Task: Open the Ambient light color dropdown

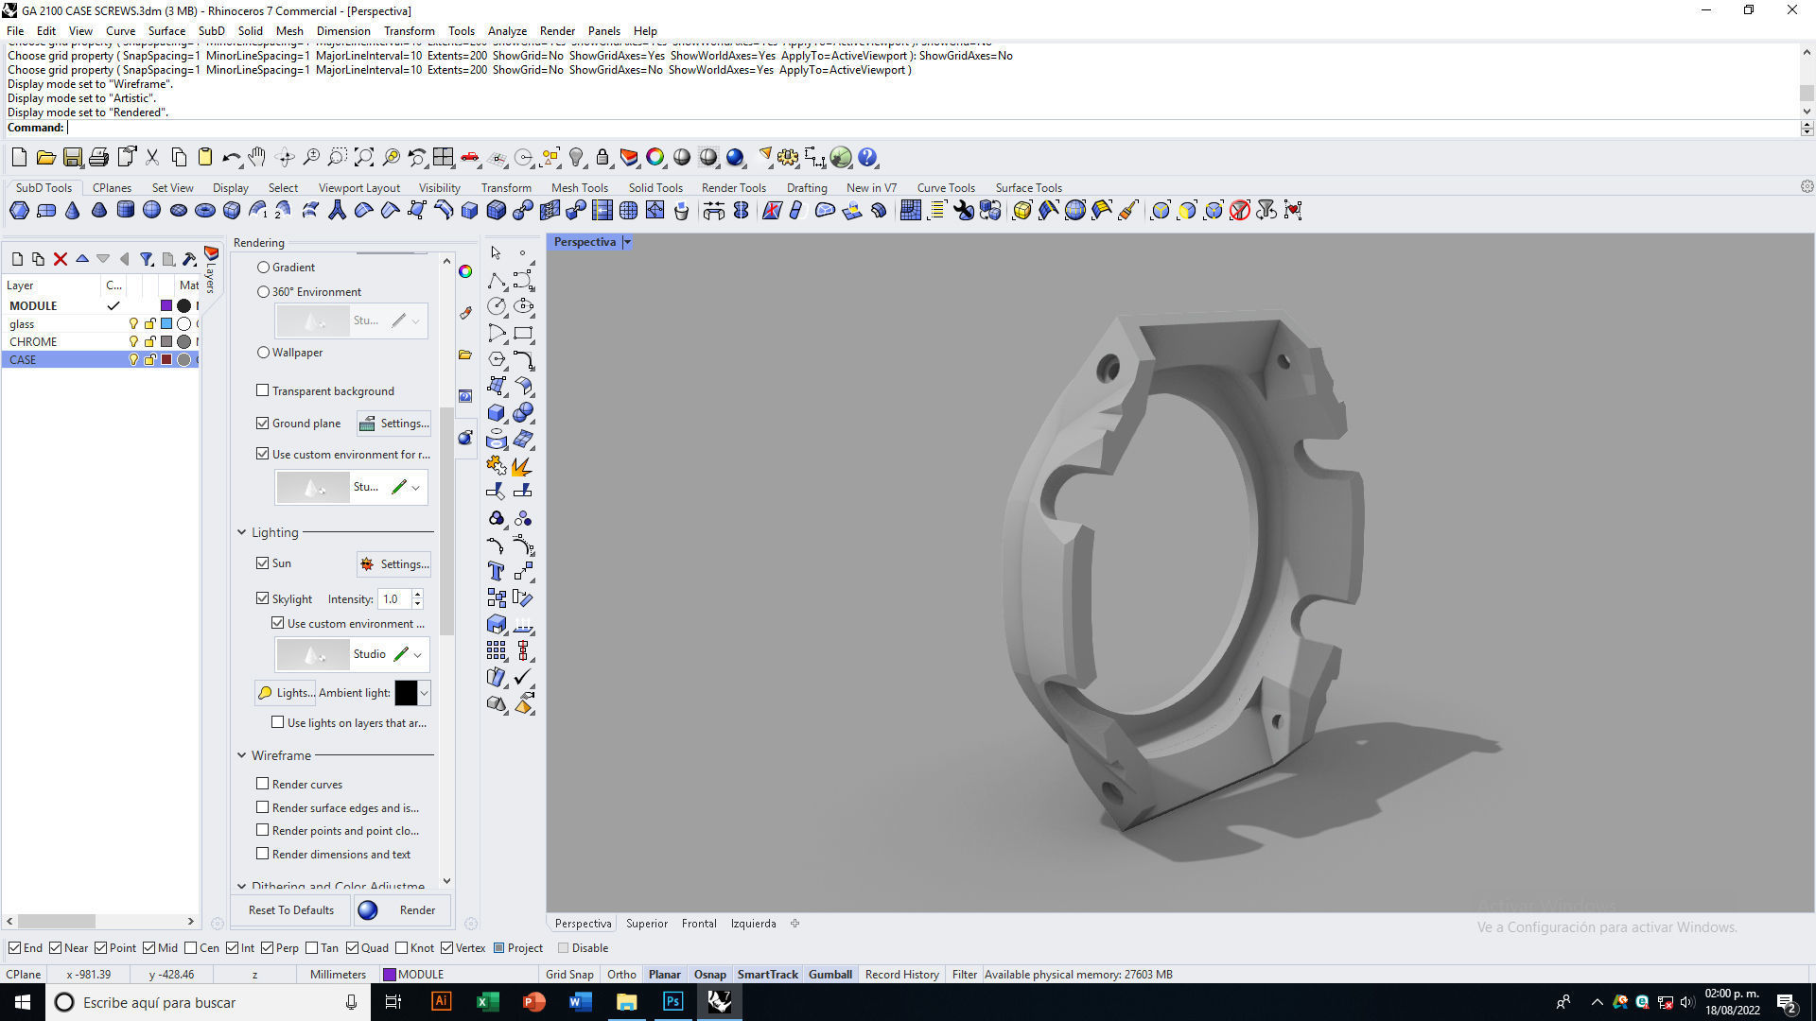Action: click(424, 693)
